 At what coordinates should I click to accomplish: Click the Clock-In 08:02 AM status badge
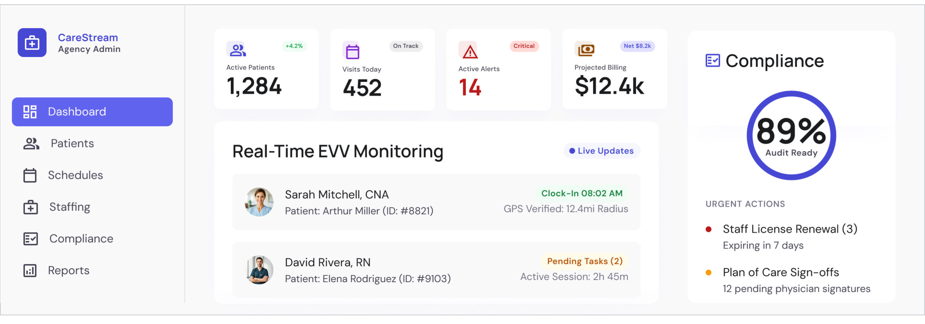click(x=582, y=193)
